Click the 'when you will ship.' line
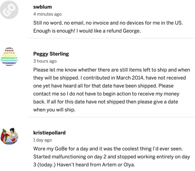The width and height of the screenshot is (195, 171). [54, 110]
